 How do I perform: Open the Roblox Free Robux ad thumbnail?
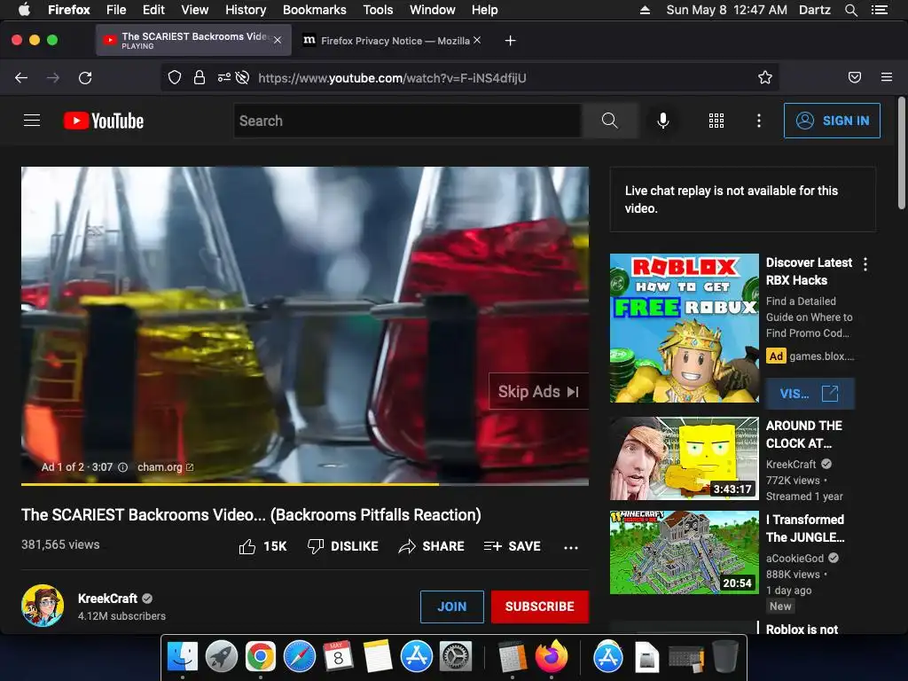click(x=684, y=328)
